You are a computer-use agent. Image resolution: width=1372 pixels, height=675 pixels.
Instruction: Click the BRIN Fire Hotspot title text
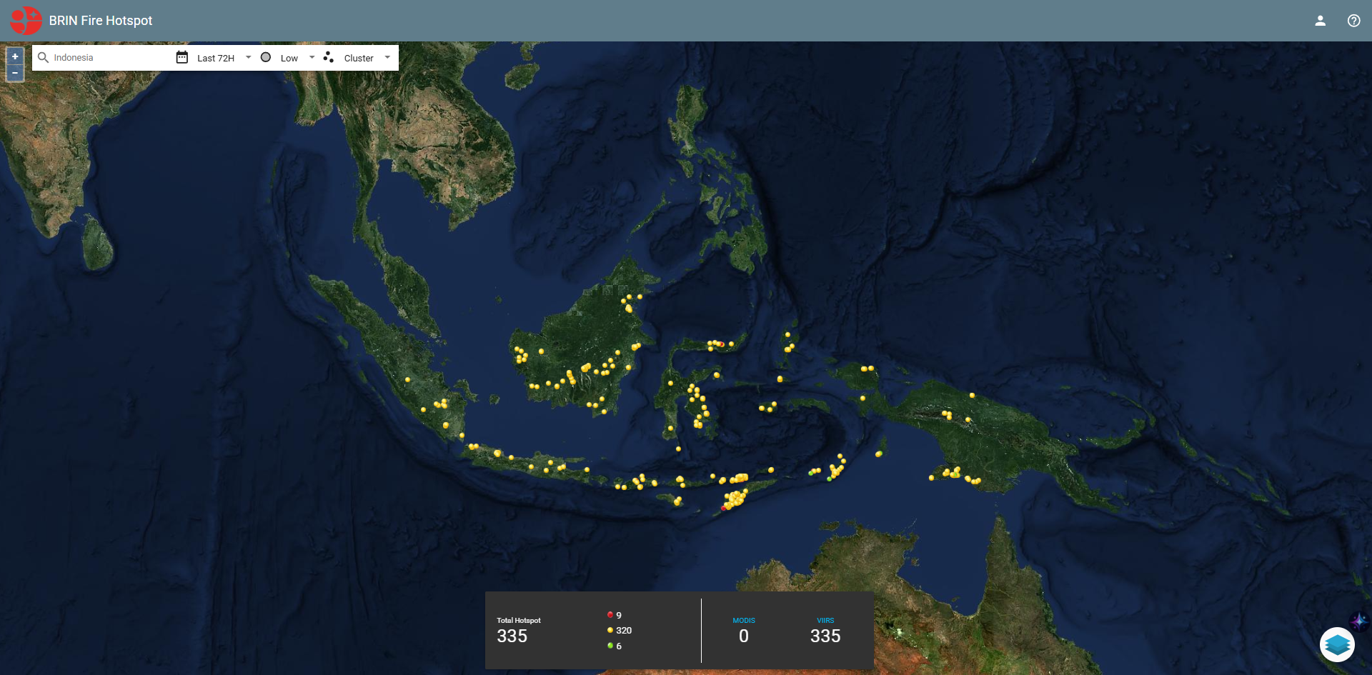point(101,21)
